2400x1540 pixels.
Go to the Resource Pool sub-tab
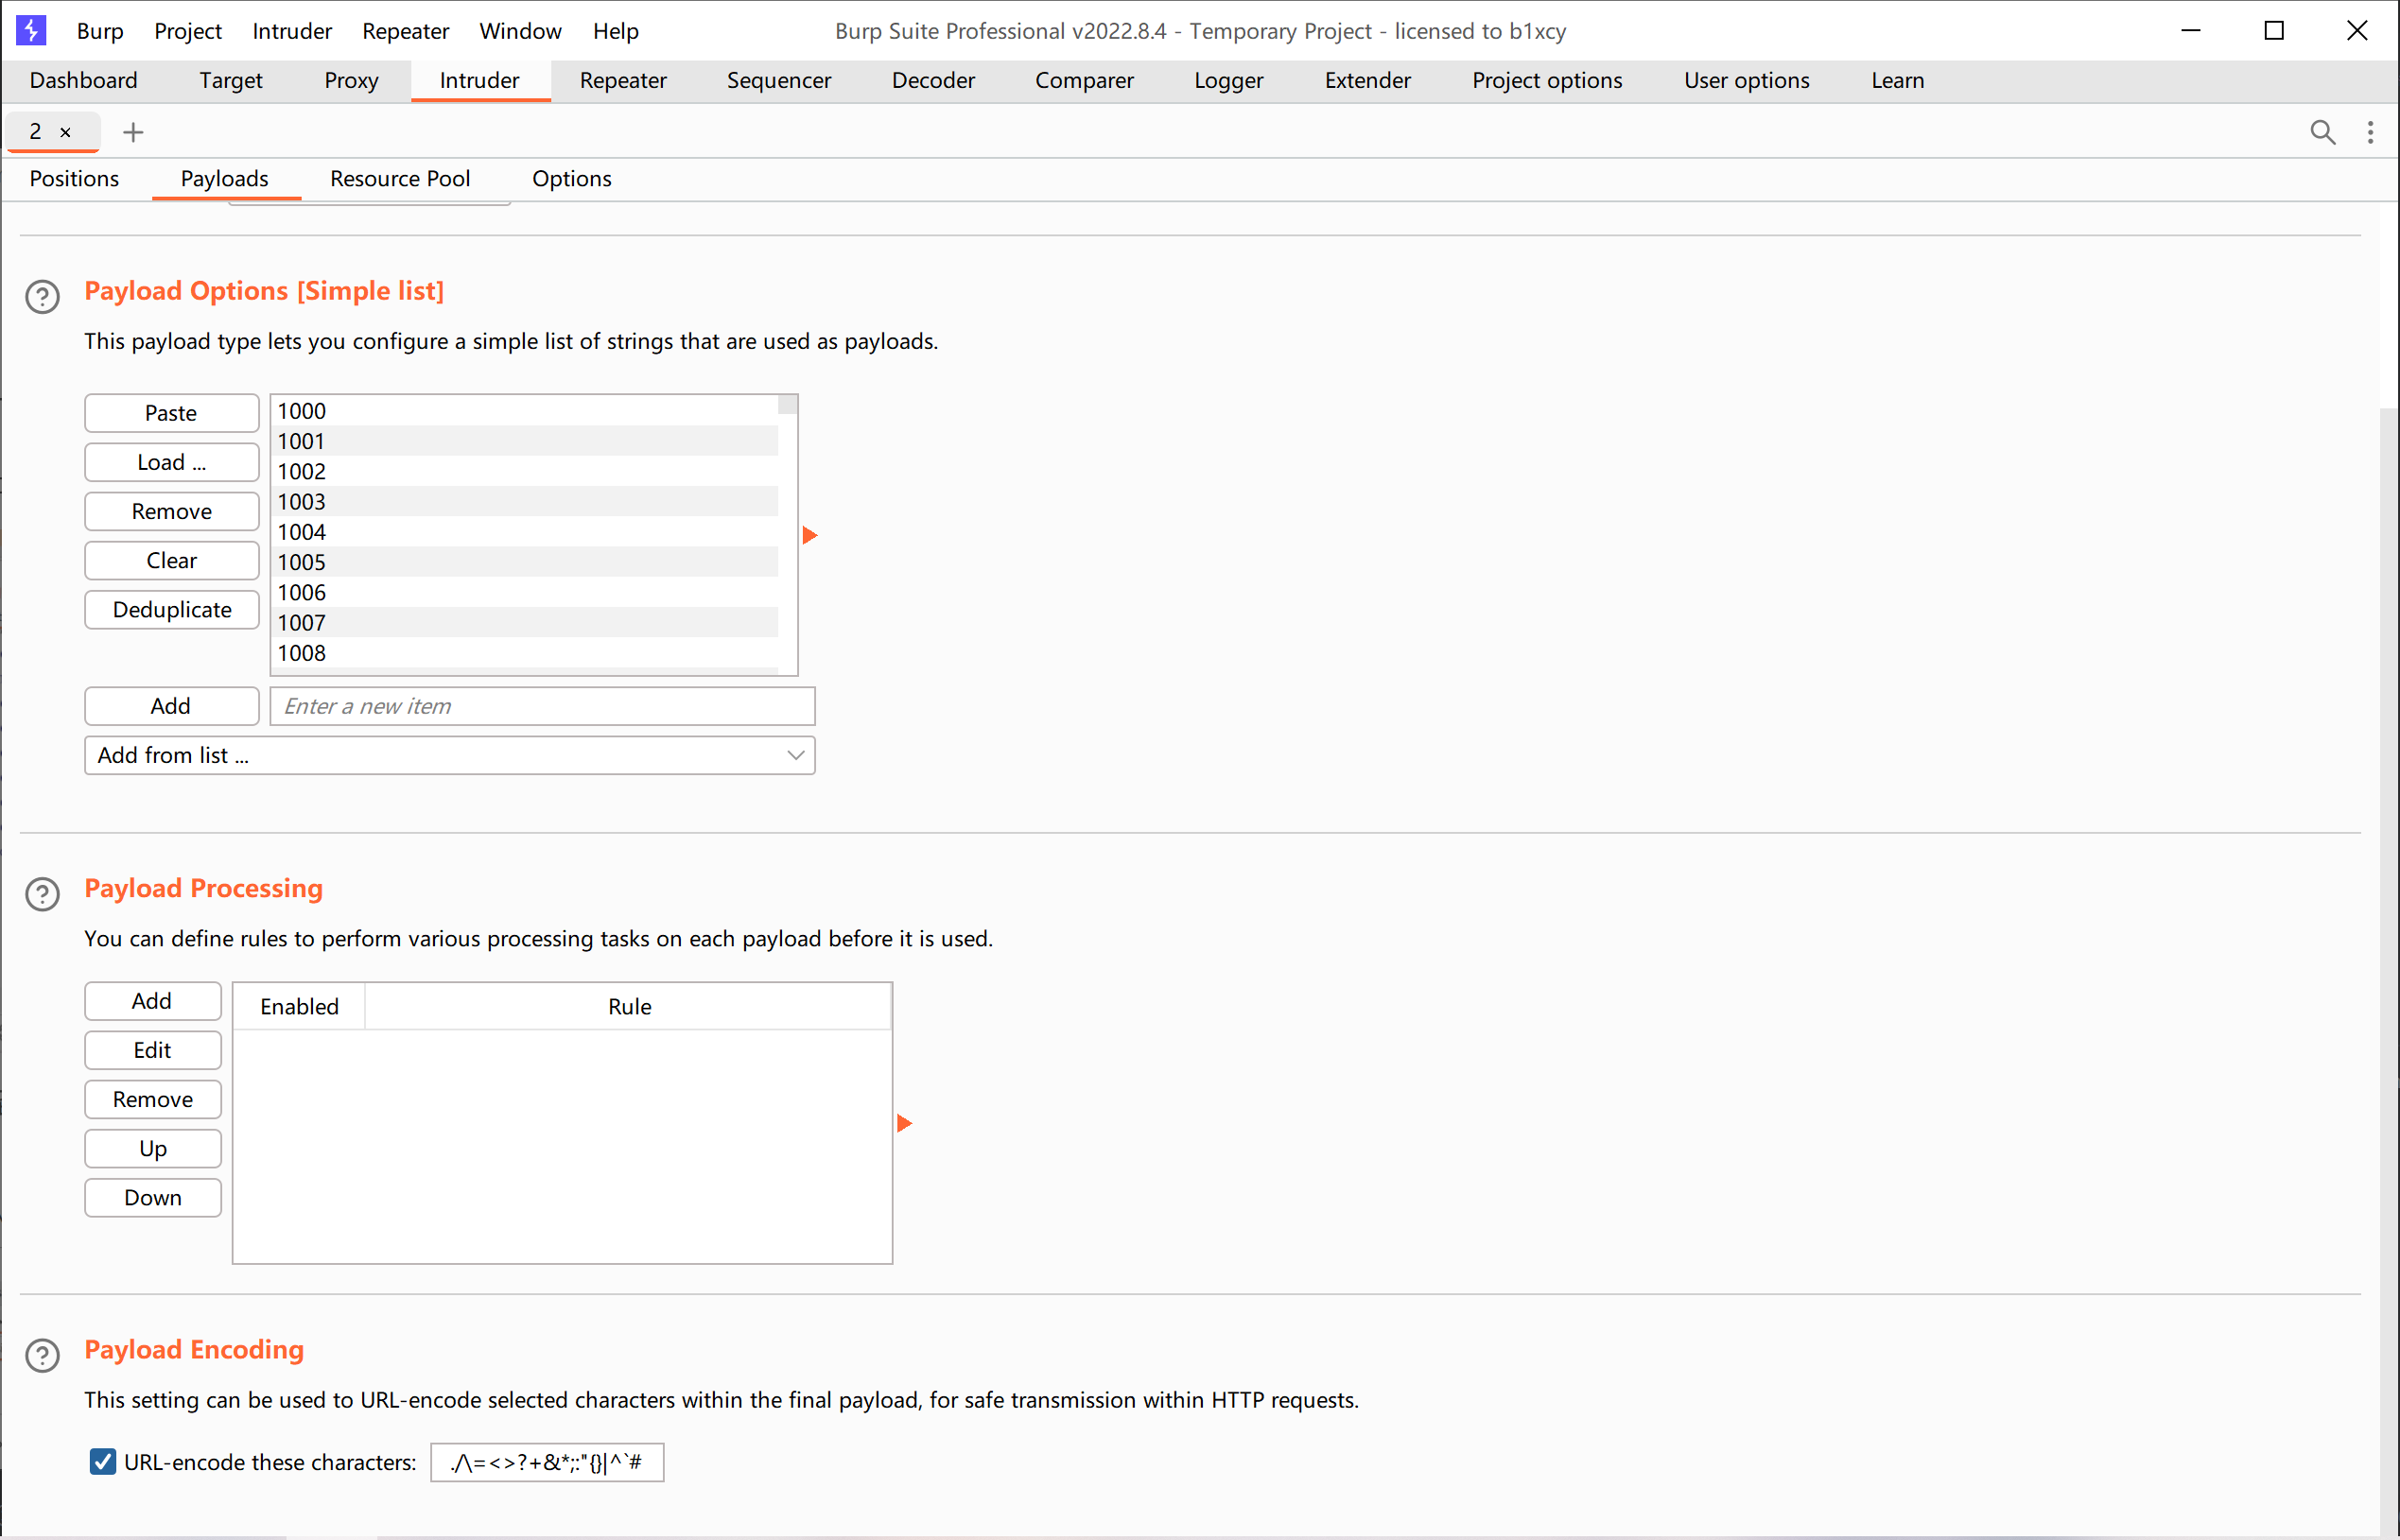click(400, 179)
